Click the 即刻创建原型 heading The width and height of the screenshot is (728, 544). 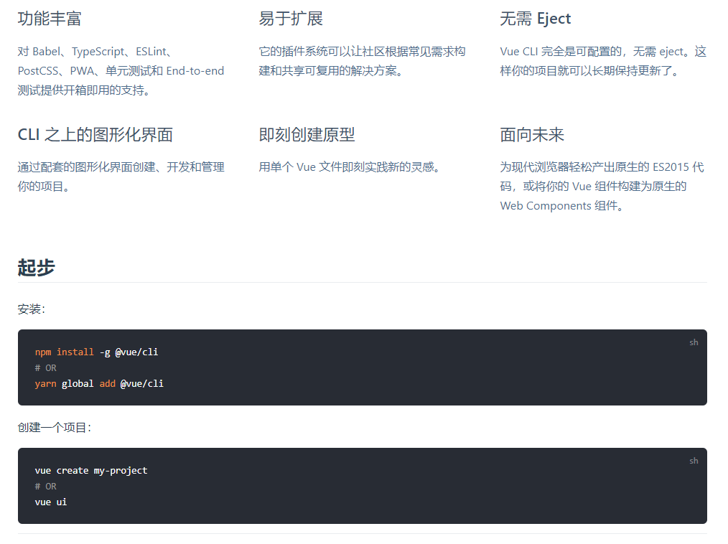click(x=307, y=135)
